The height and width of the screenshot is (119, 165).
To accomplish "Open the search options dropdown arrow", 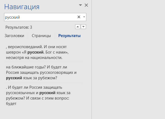I will (x=84, y=17).
